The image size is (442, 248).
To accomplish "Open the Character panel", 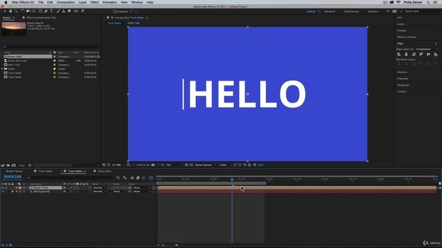I will 403,79.
